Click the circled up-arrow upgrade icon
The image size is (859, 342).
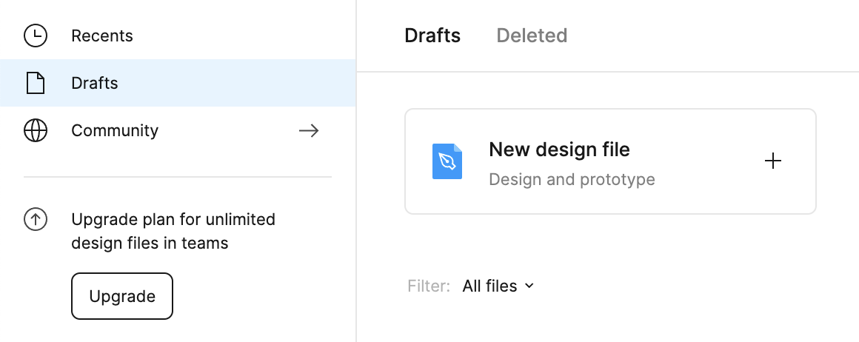(36, 220)
